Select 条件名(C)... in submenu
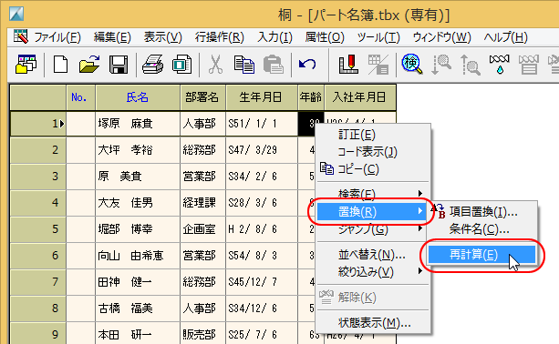 point(482,229)
